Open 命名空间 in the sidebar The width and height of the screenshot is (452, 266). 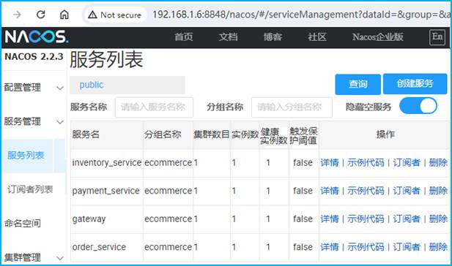23,224
